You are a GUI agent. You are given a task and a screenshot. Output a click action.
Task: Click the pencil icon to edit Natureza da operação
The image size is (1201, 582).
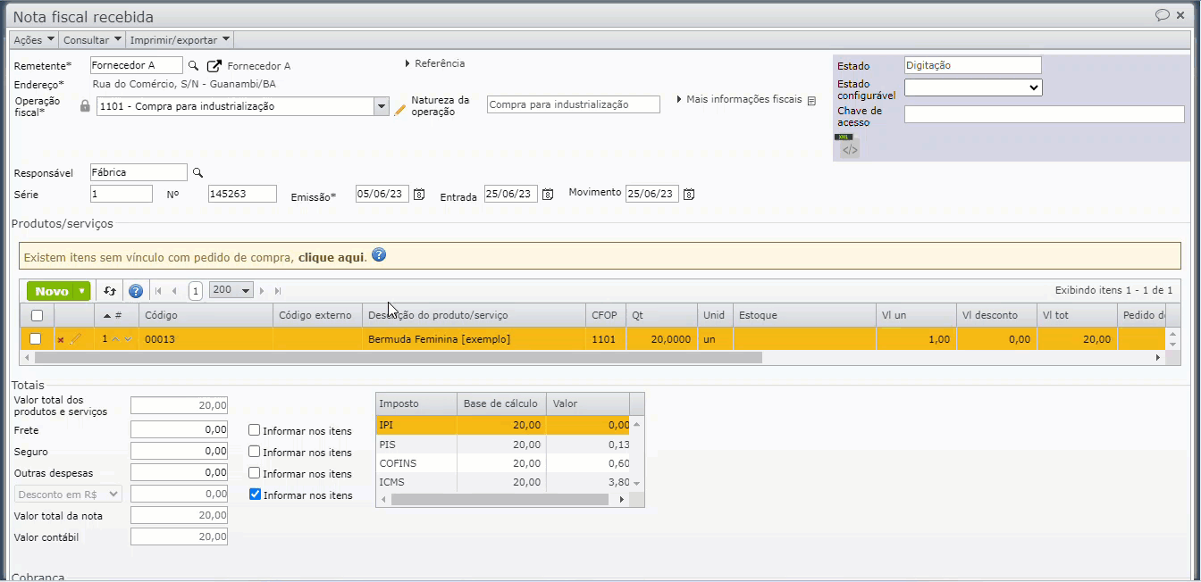coord(399,110)
